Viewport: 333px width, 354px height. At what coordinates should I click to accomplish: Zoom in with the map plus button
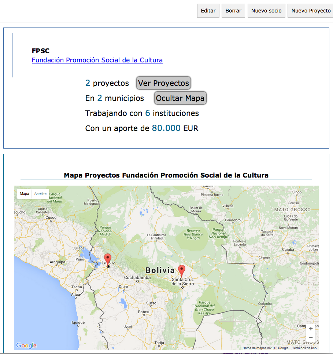click(x=311, y=328)
